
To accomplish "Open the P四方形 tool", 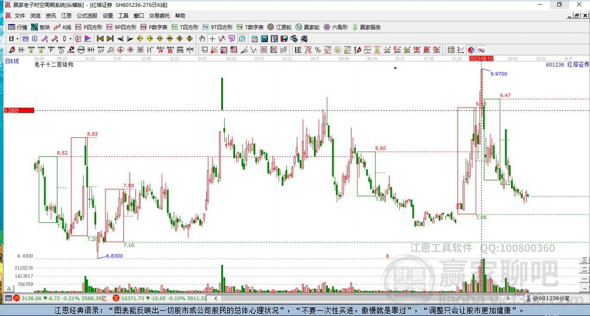I will [89, 27].
